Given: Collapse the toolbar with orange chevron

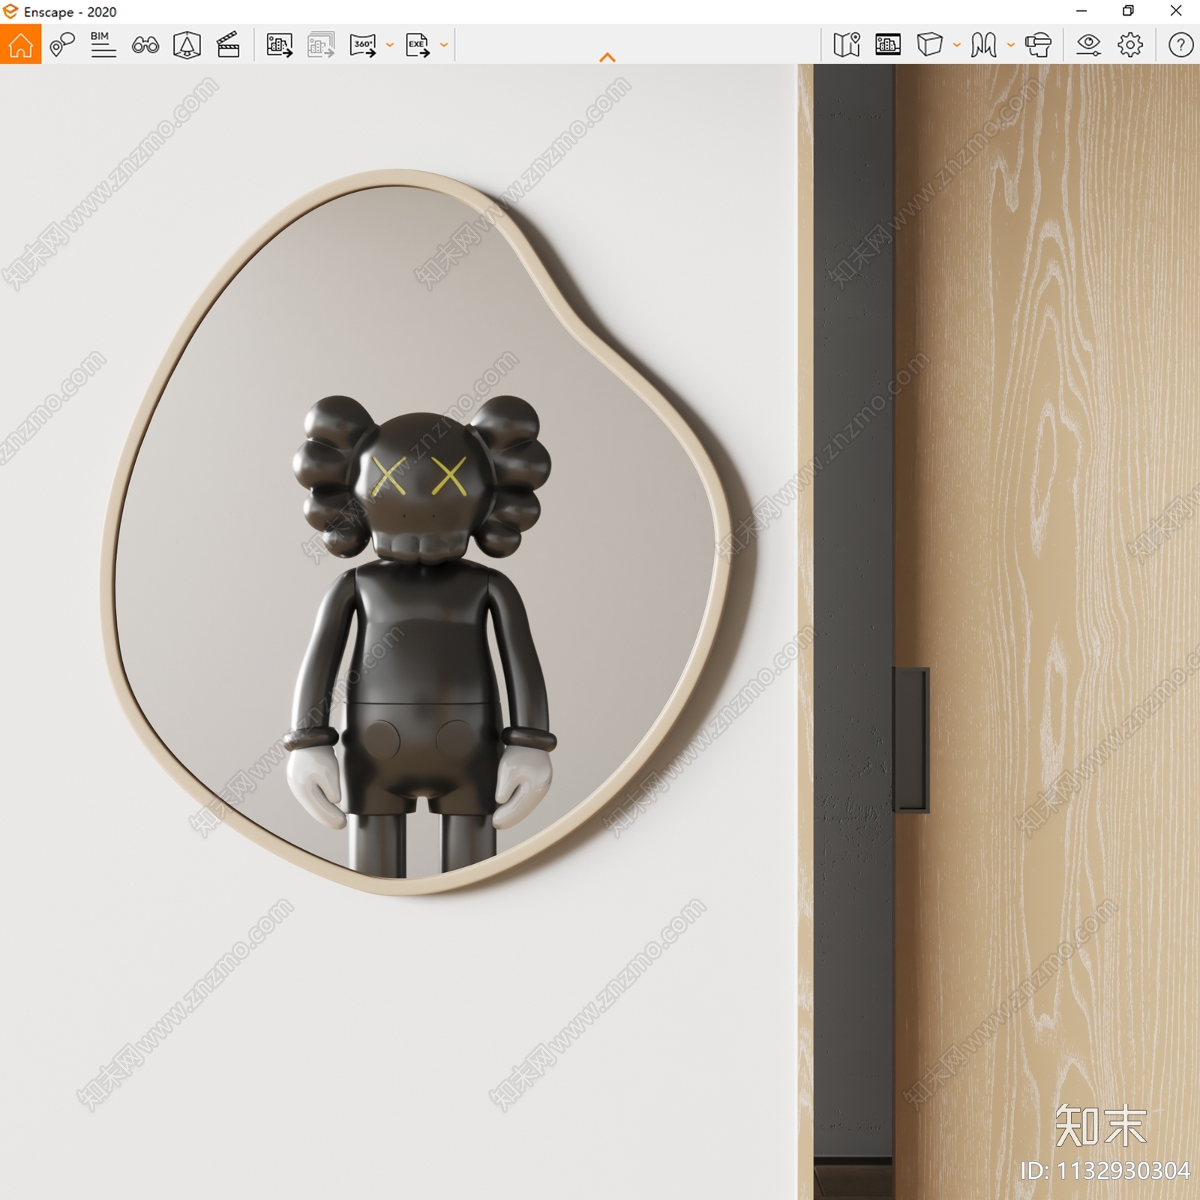Looking at the screenshot, I should coord(607,57).
